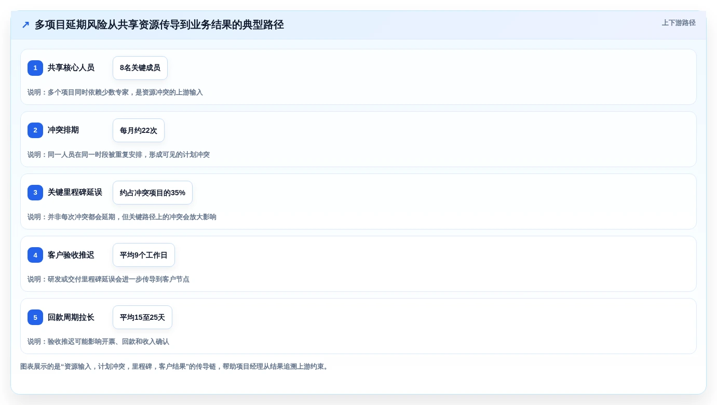Screen dimensions: 717x405
Task: Select step number 5 badge
Action: pyautogui.click(x=35, y=317)
